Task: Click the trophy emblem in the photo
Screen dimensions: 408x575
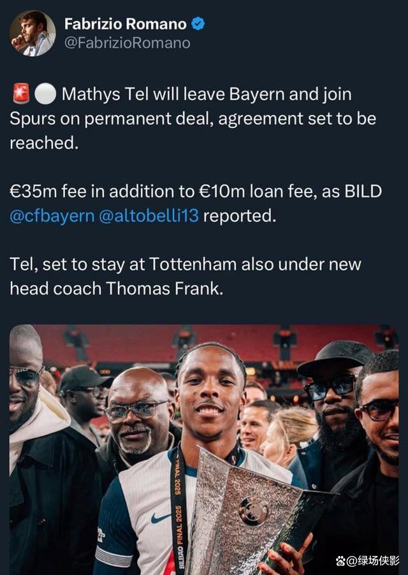Action: point(253,511)
